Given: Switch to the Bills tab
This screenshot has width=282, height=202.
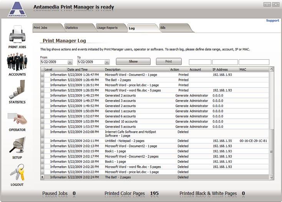Looking at the screenshot, I should pos(175,28).
